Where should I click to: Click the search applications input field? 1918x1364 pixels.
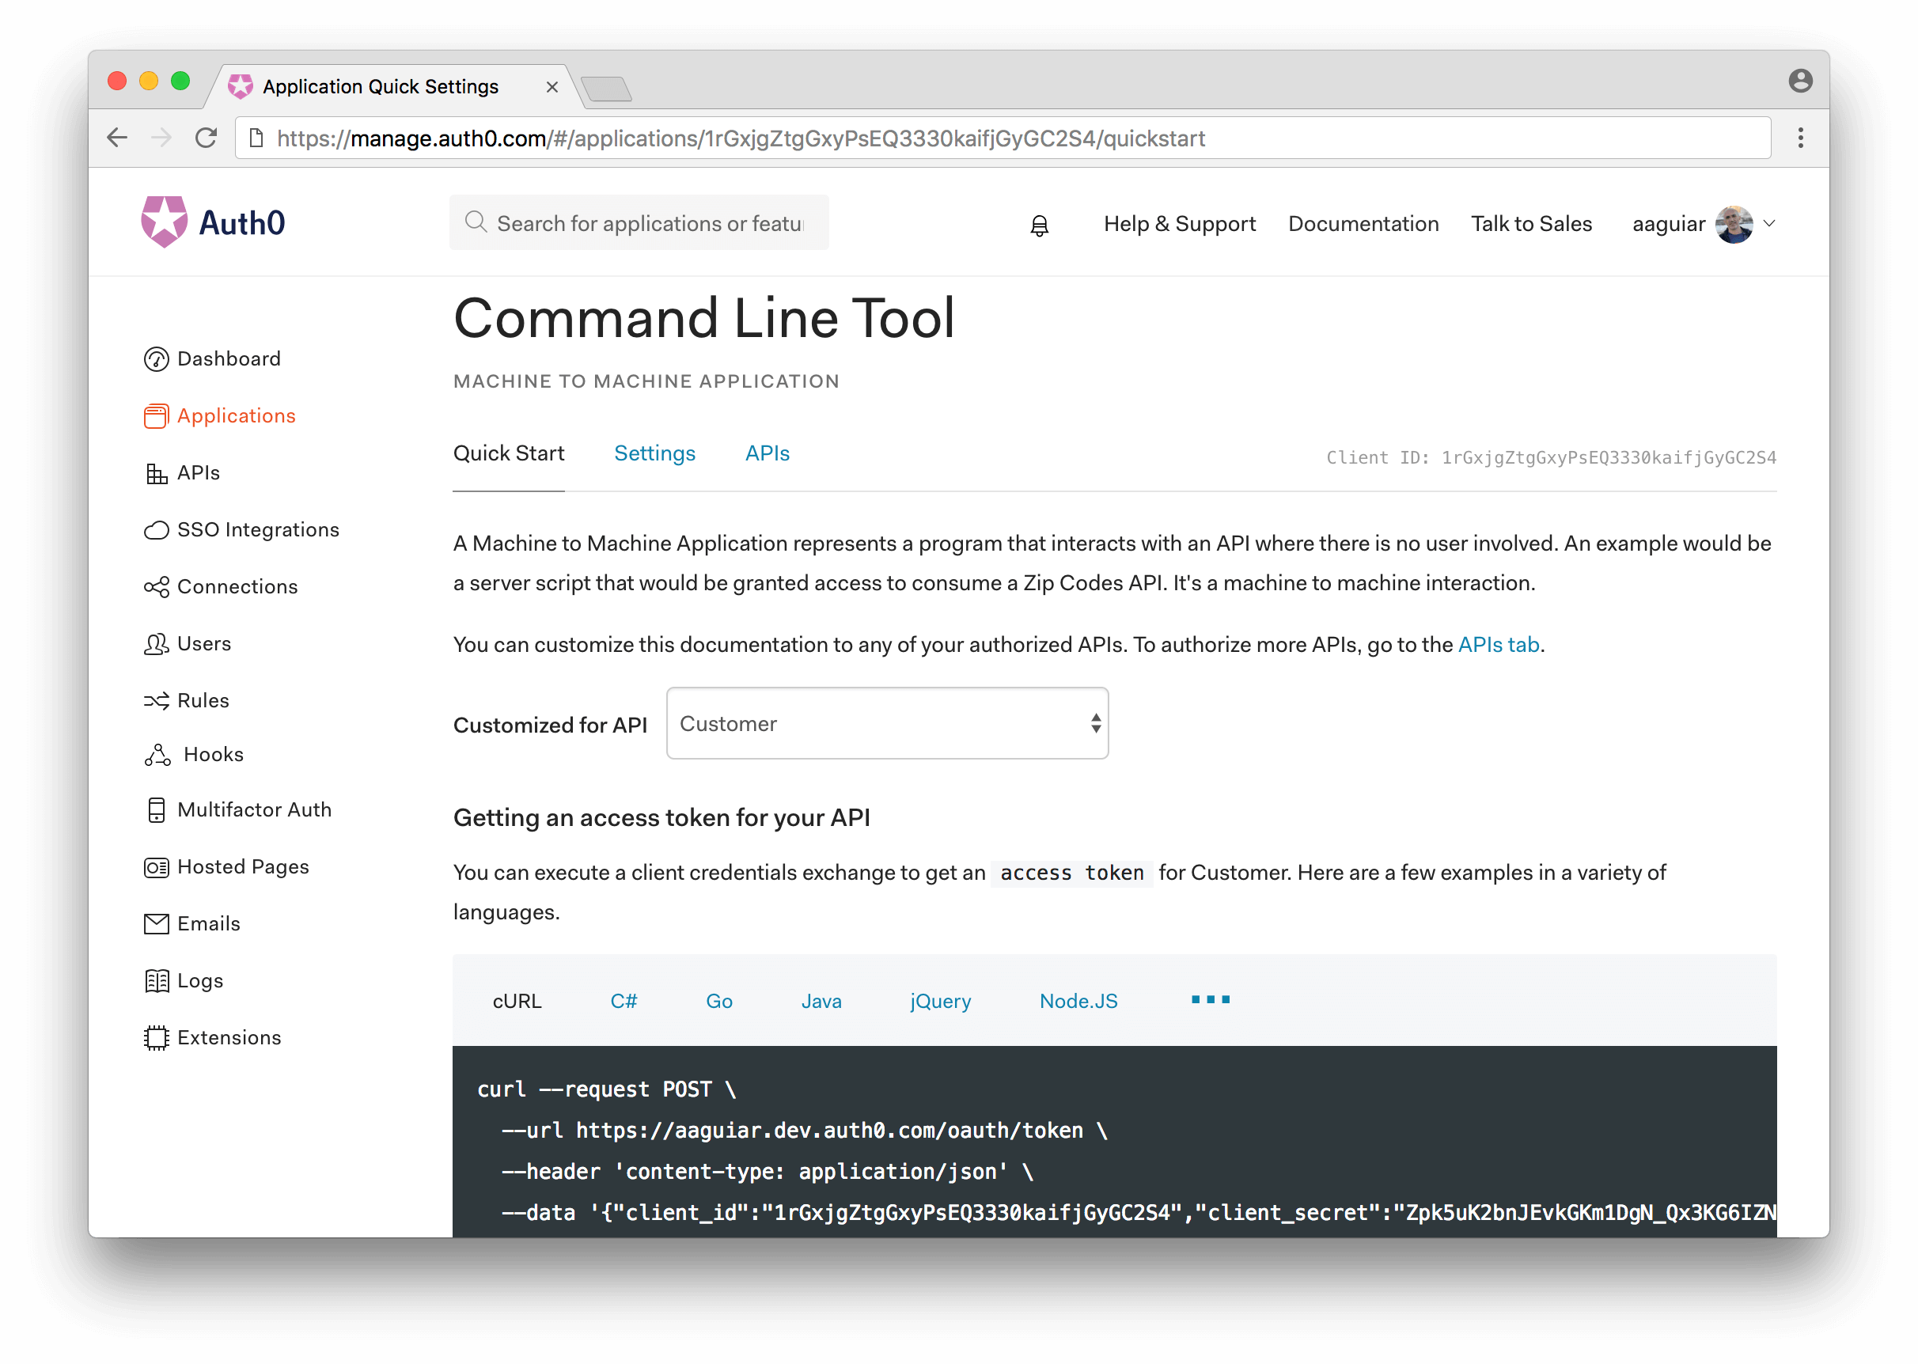(639, 222)
